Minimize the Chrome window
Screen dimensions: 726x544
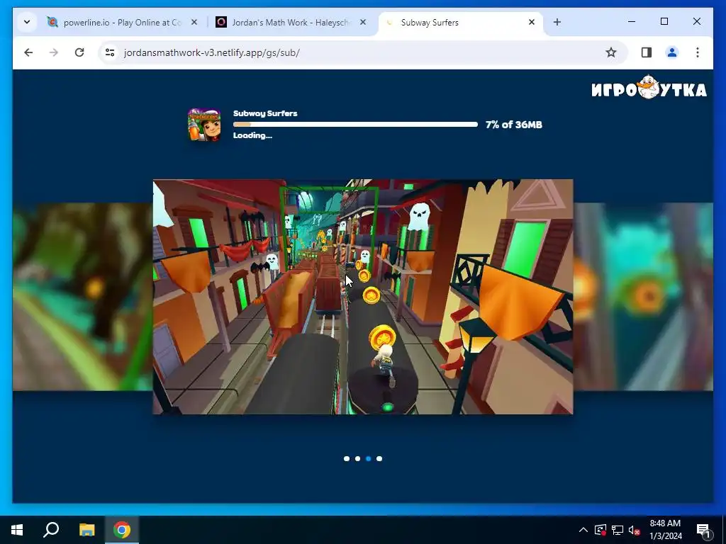[x=632, y=21]
